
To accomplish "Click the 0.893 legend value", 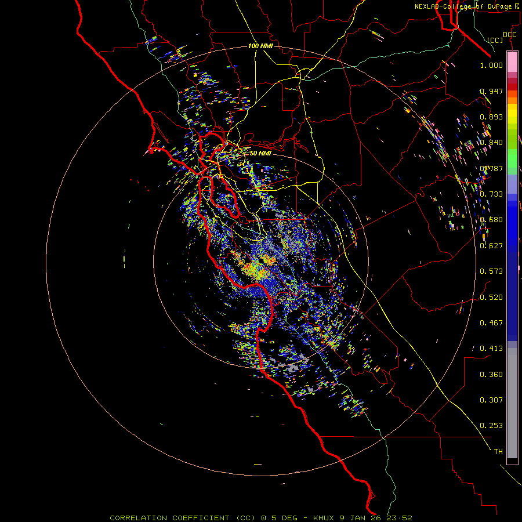I will 491,117.
